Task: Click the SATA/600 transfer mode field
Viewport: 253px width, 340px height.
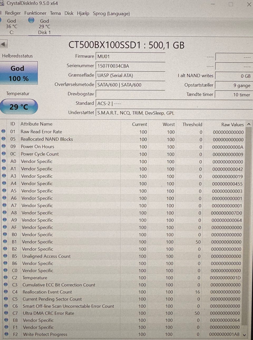Action: point(130,85)
